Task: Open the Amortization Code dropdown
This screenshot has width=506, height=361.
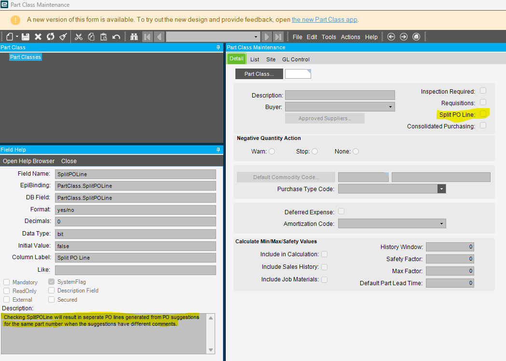Action: coord(441,223)
